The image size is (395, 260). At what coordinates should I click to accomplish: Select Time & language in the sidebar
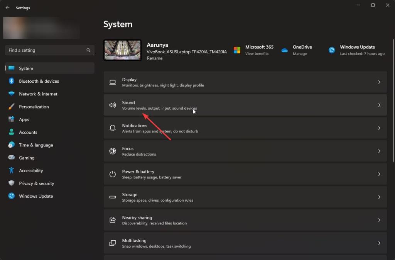pos(36,145)
